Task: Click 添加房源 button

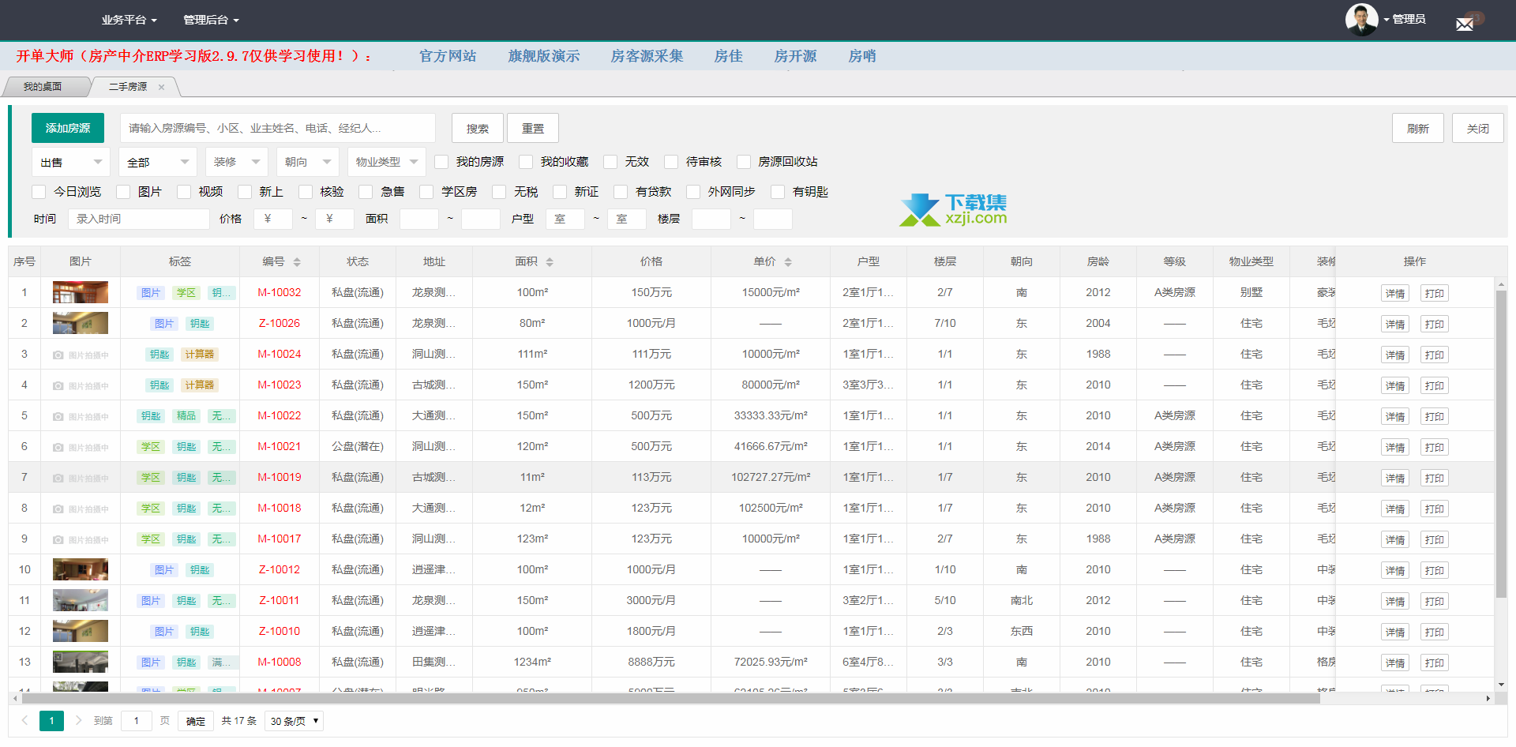Action: tap(68, 128)
